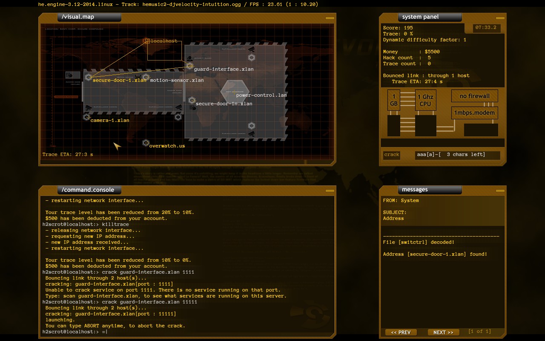Image resolution: width=545 pixels, height=341 pixels.
Task: Click the overwatch.us host icon
Action: pyautogui.click(x=146, y=143)
